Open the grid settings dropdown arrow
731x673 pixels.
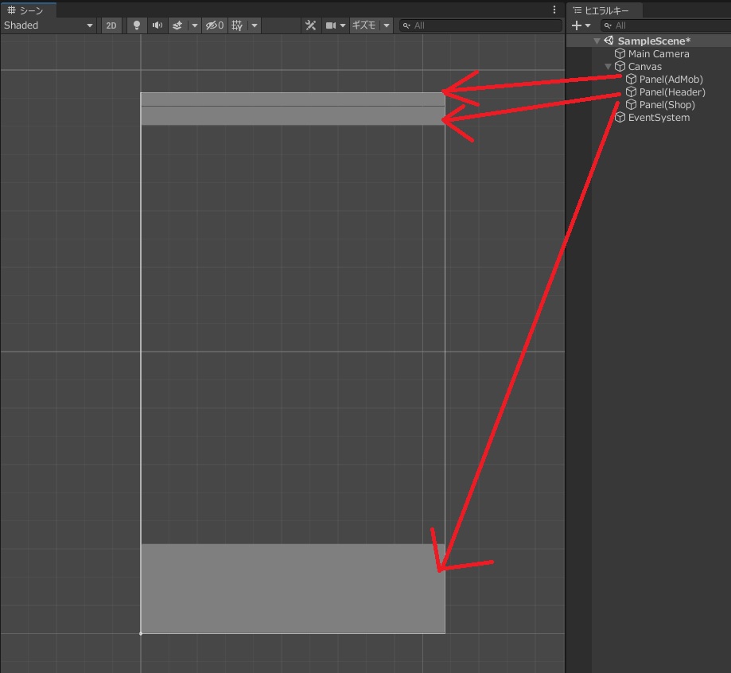tap(255, 25)
